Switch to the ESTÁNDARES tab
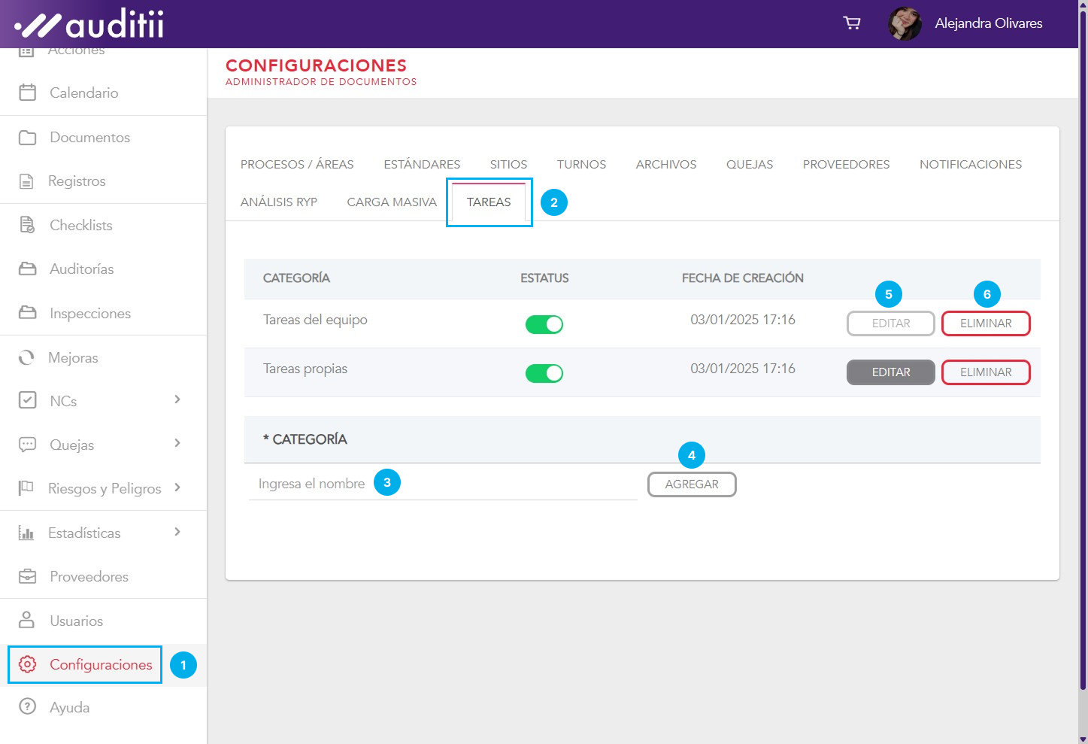The height and width of the screenshot is (744, 1088). [x=422, y=164]
